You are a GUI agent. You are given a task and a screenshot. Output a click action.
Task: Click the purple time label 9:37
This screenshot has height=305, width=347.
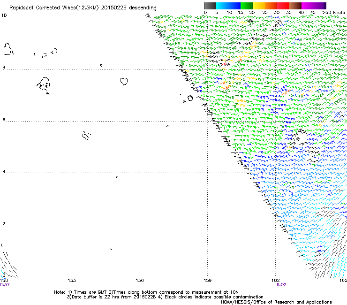pyautogui.click(x=5, y=285)
